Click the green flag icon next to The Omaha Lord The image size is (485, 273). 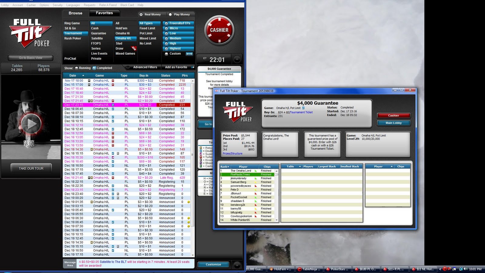point(256,171)
